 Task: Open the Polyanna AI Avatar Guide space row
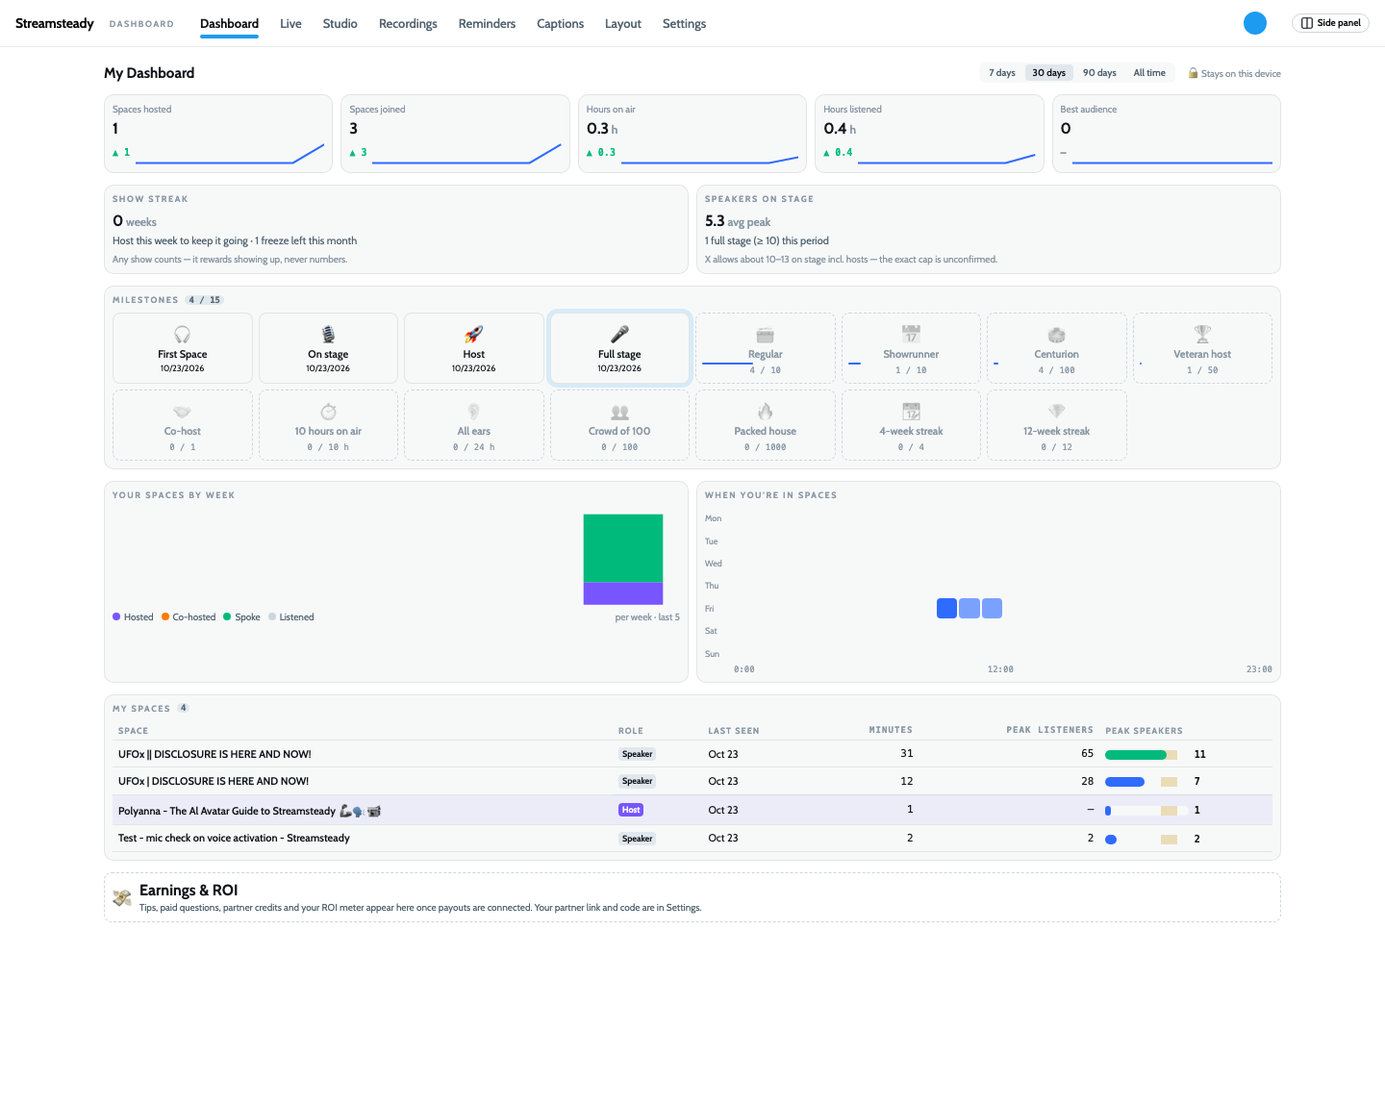click(692, 810)
